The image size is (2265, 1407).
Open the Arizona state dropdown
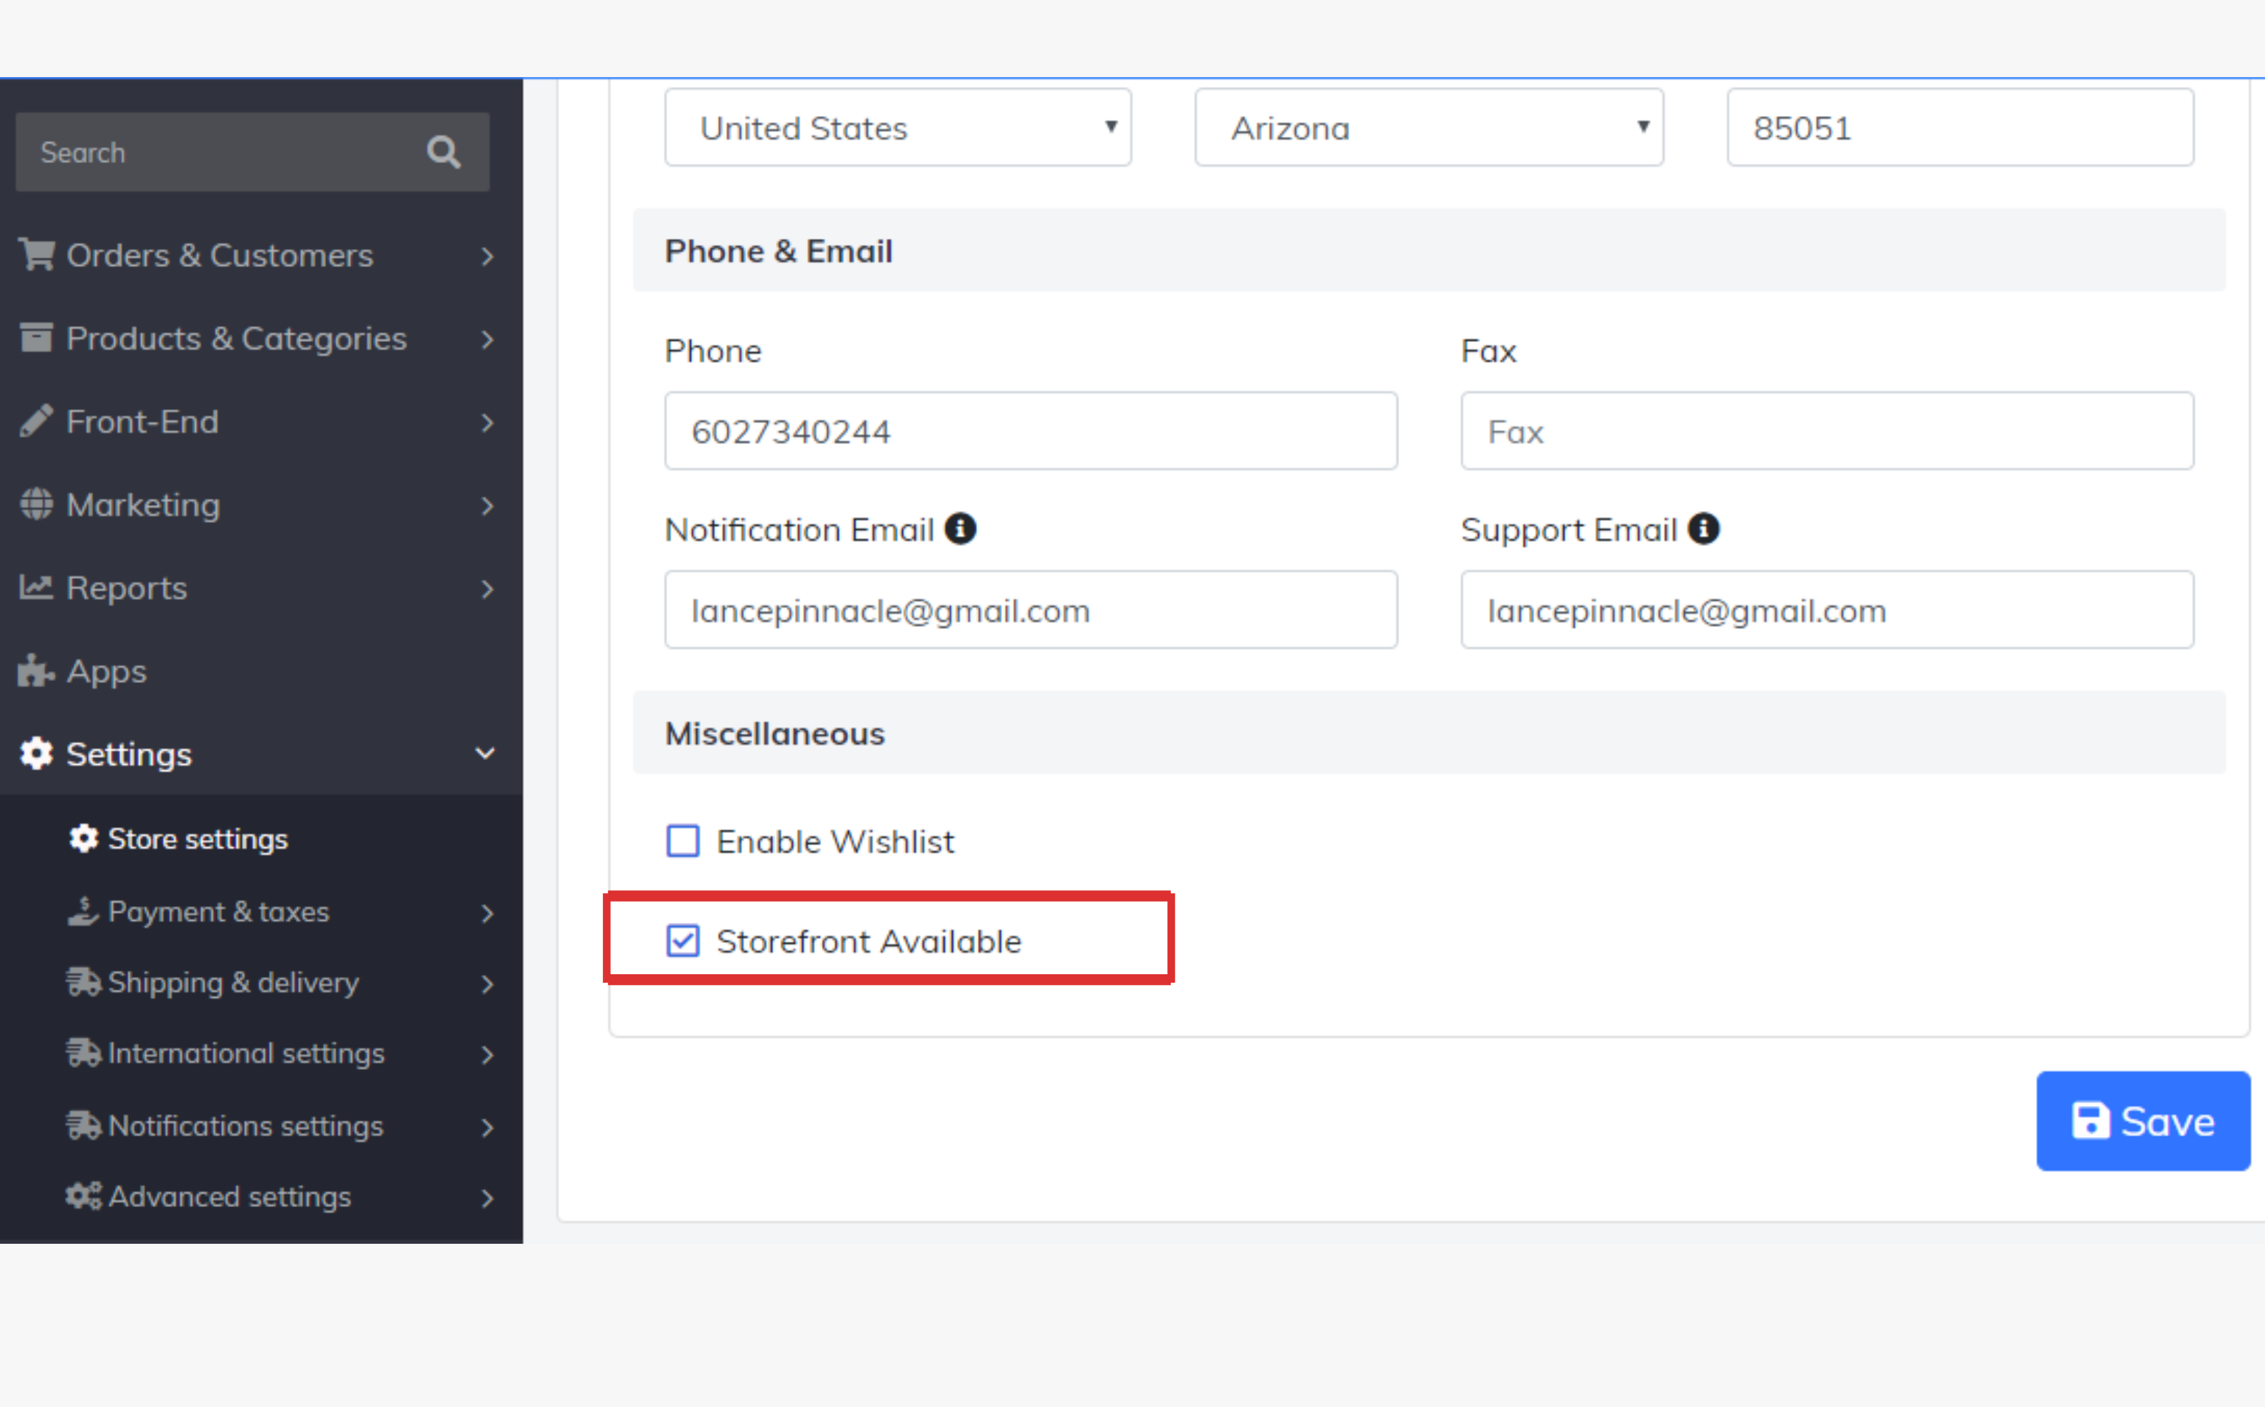[x=1429, y=128]
